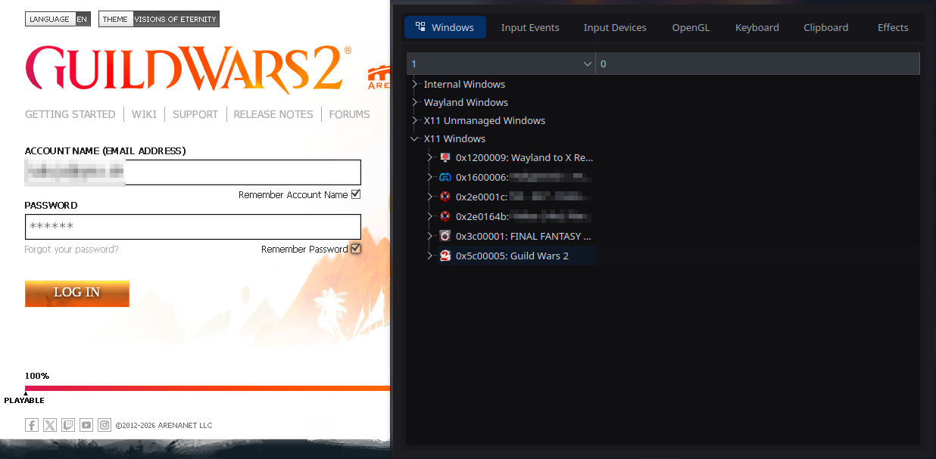The height and width of the screenshot is (459, 936).
Task: Click the PLAYABLE marker on progress bar
Action: coord(24,400)
